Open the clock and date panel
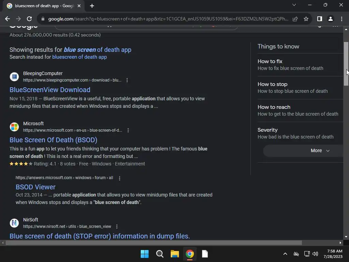 pos(333,254)
